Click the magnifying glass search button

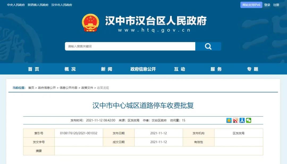click(208, 46)
